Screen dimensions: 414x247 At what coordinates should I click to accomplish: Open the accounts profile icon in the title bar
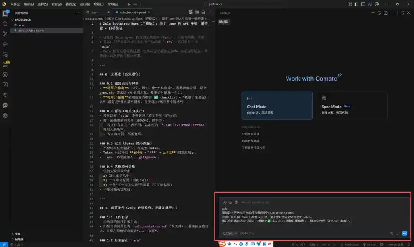pyautogui.click(x=377, y=4)
